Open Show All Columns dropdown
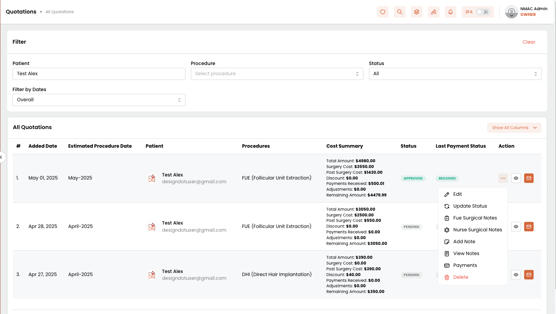 coord(514,128)
